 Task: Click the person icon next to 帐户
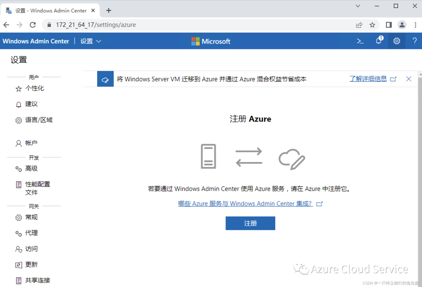click(18, 143)
